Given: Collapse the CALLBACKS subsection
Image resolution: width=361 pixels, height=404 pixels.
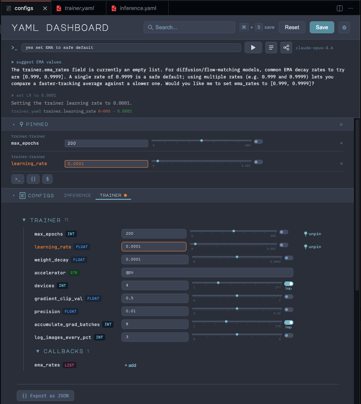Looking at the screenshot, I should [x=38, y=351].
